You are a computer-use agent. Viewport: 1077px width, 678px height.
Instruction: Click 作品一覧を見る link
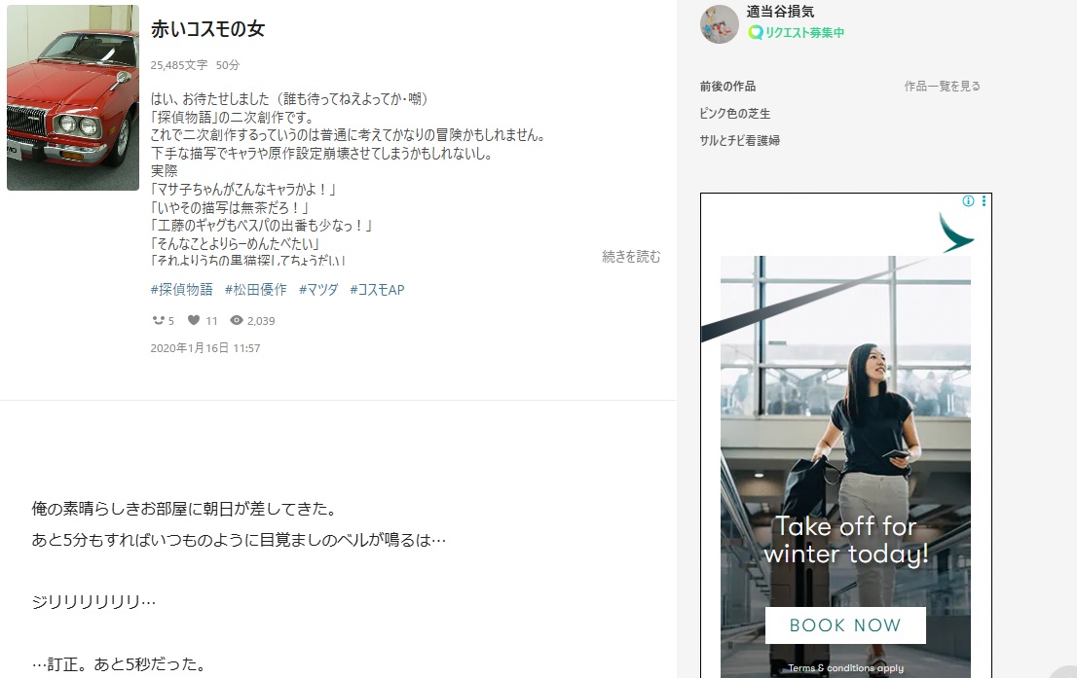[942, 86]
